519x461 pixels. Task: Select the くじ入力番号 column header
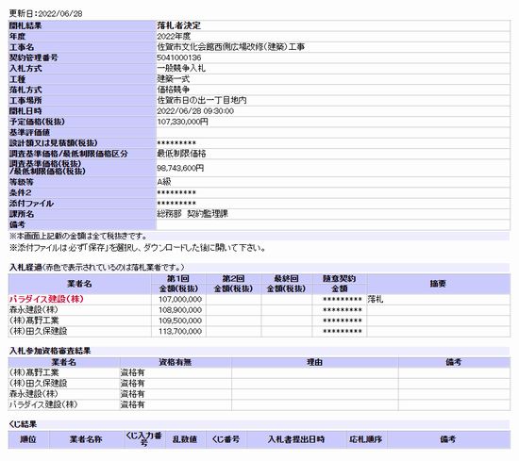coord(144,439)
